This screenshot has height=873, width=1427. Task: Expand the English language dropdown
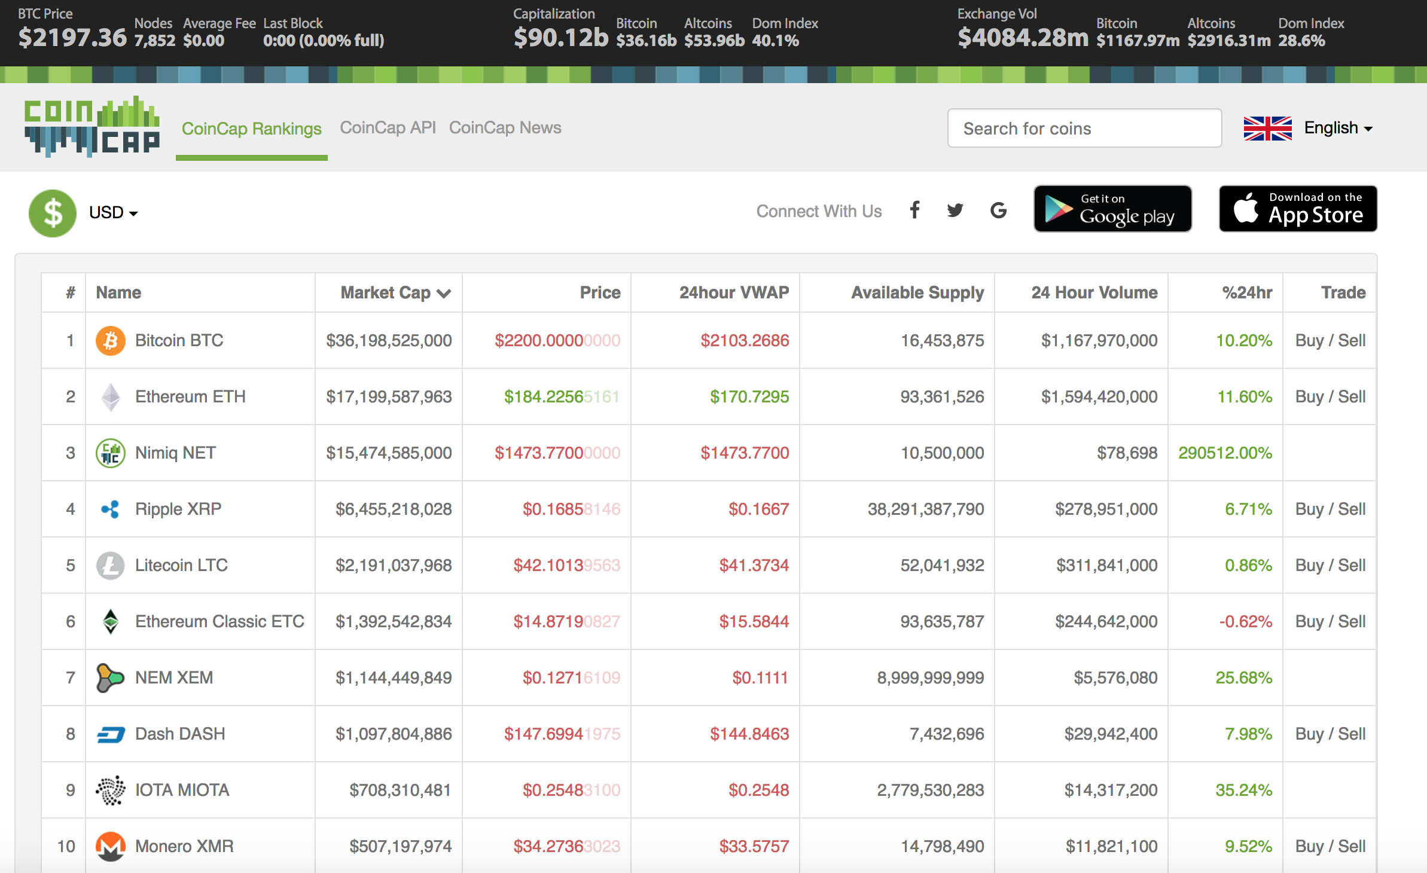click(1338, 128)
